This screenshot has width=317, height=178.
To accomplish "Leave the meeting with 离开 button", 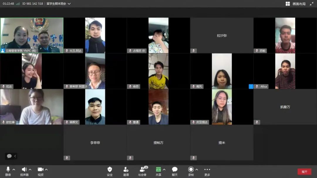I will (304, 172).
